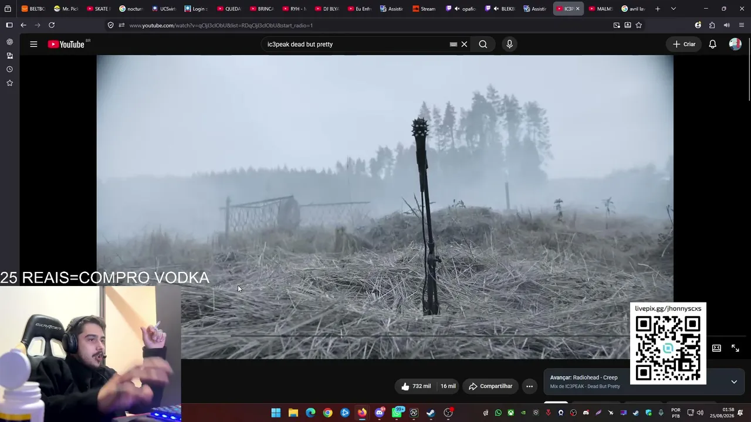Image resolution: width=751 pixels, height=422 pixels.
Task: Click the address bar URL
Action: click(221, 25)
